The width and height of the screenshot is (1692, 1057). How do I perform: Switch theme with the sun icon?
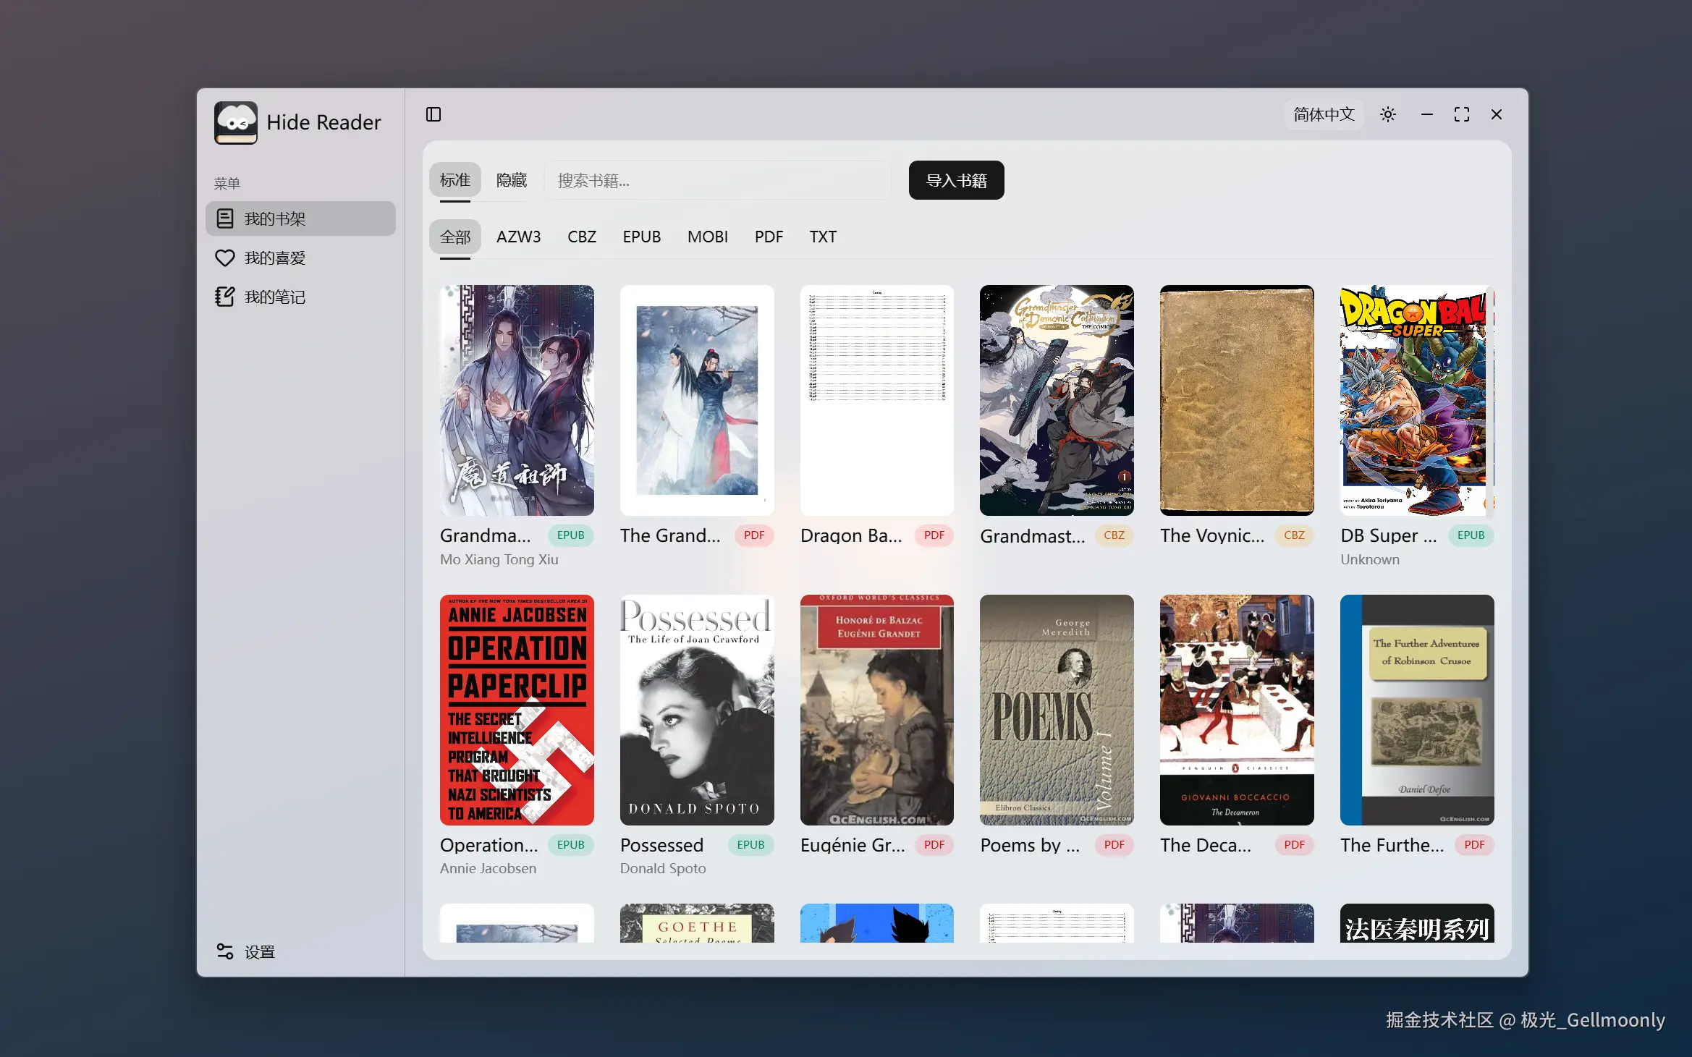click(1387, 114)
